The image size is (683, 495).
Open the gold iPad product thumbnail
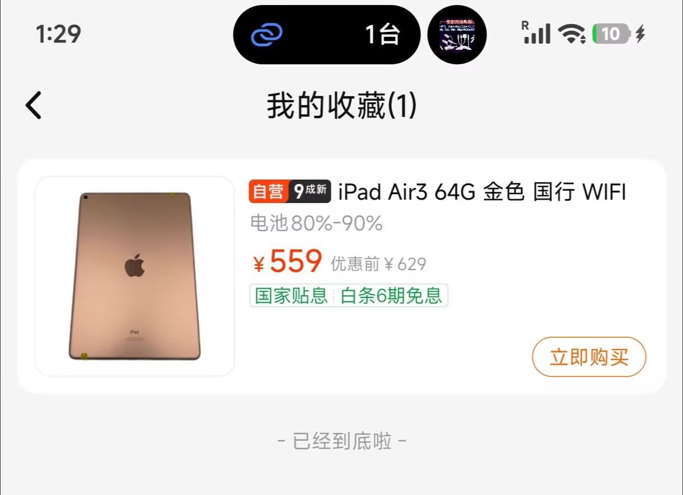click(134, 276)
